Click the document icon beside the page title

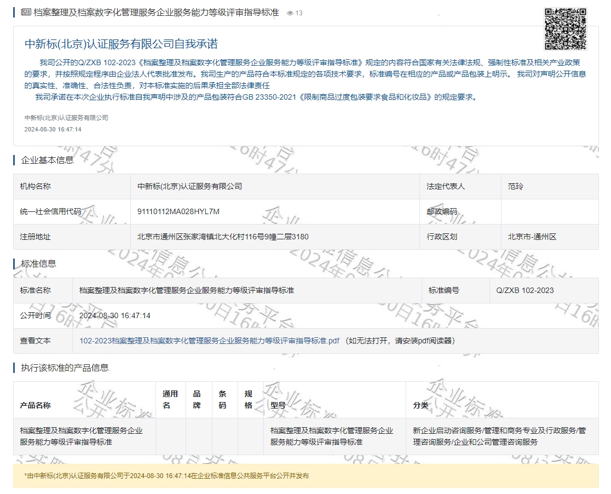[26, 13]
